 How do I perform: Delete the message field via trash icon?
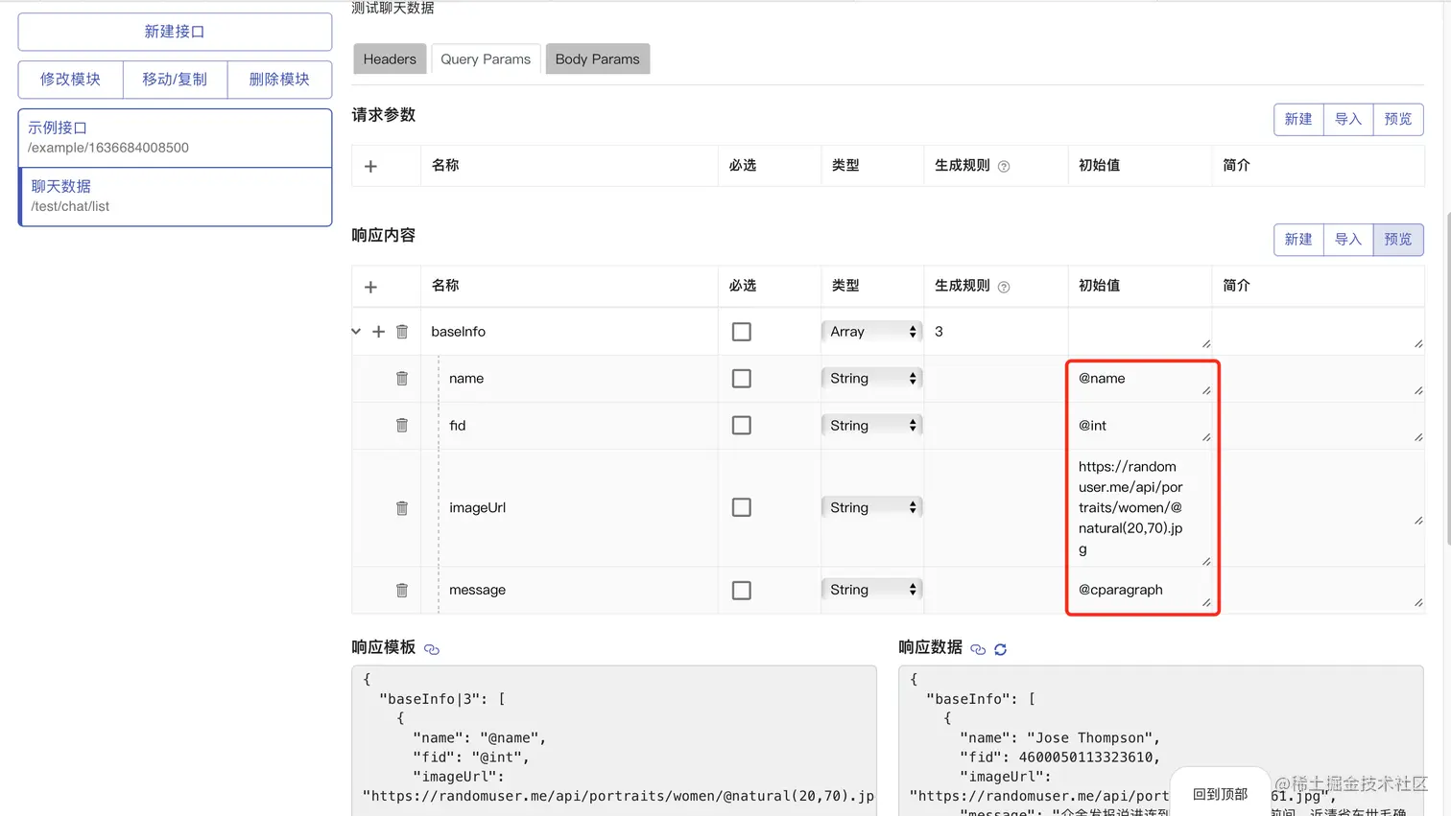point(402,591)
